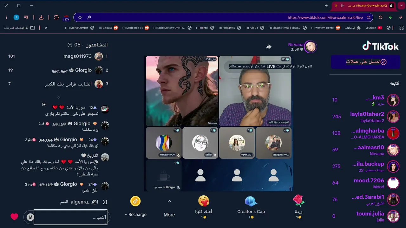The image size is (406, 228).
Task: Open mags011973 viewer avatar in ranking
Action: pyautogui.click(x=99, y=56)
